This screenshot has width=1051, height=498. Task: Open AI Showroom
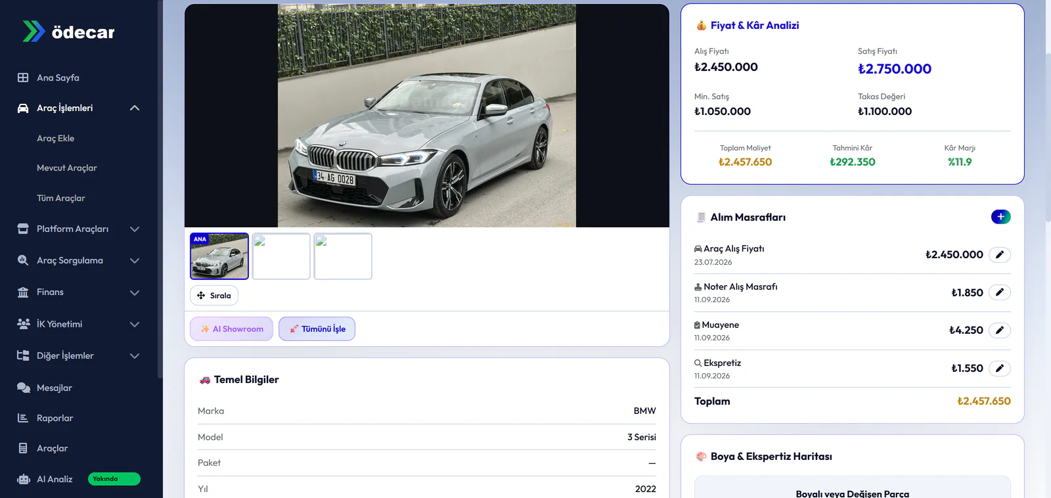point(231,329)
